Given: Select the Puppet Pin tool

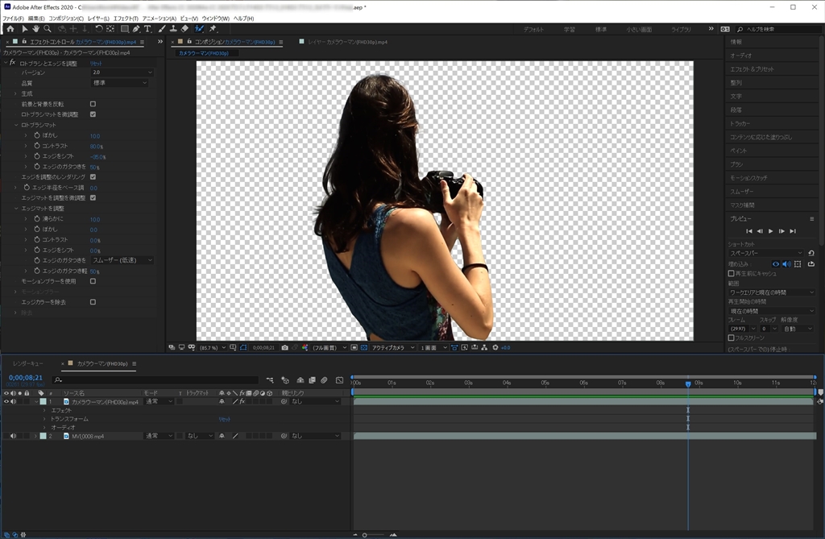Looking at the screenshot, I should (x=213, y=29).
